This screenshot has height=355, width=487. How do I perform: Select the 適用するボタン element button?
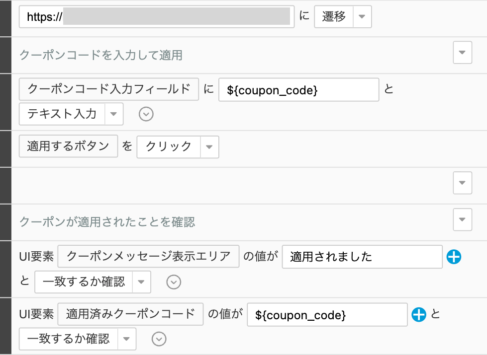[x=68, y=147]
